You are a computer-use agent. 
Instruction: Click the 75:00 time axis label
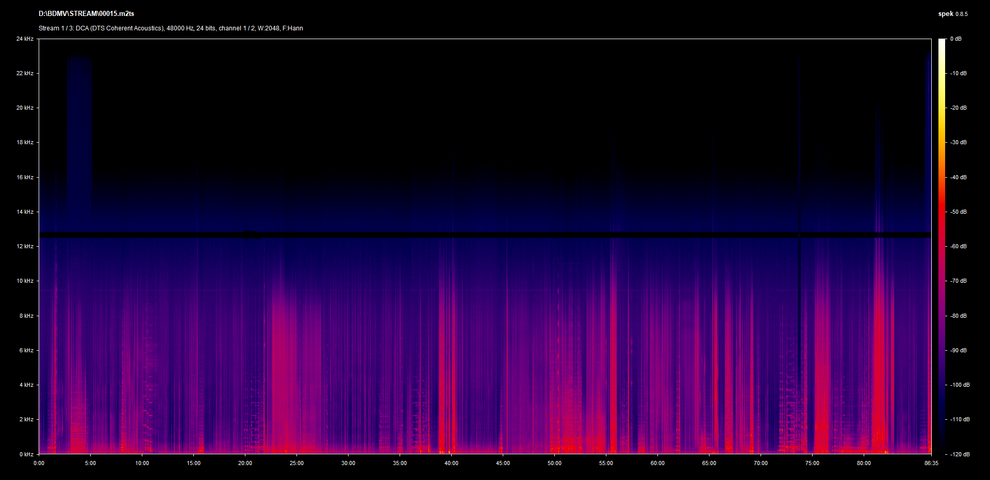click(812, 463)
